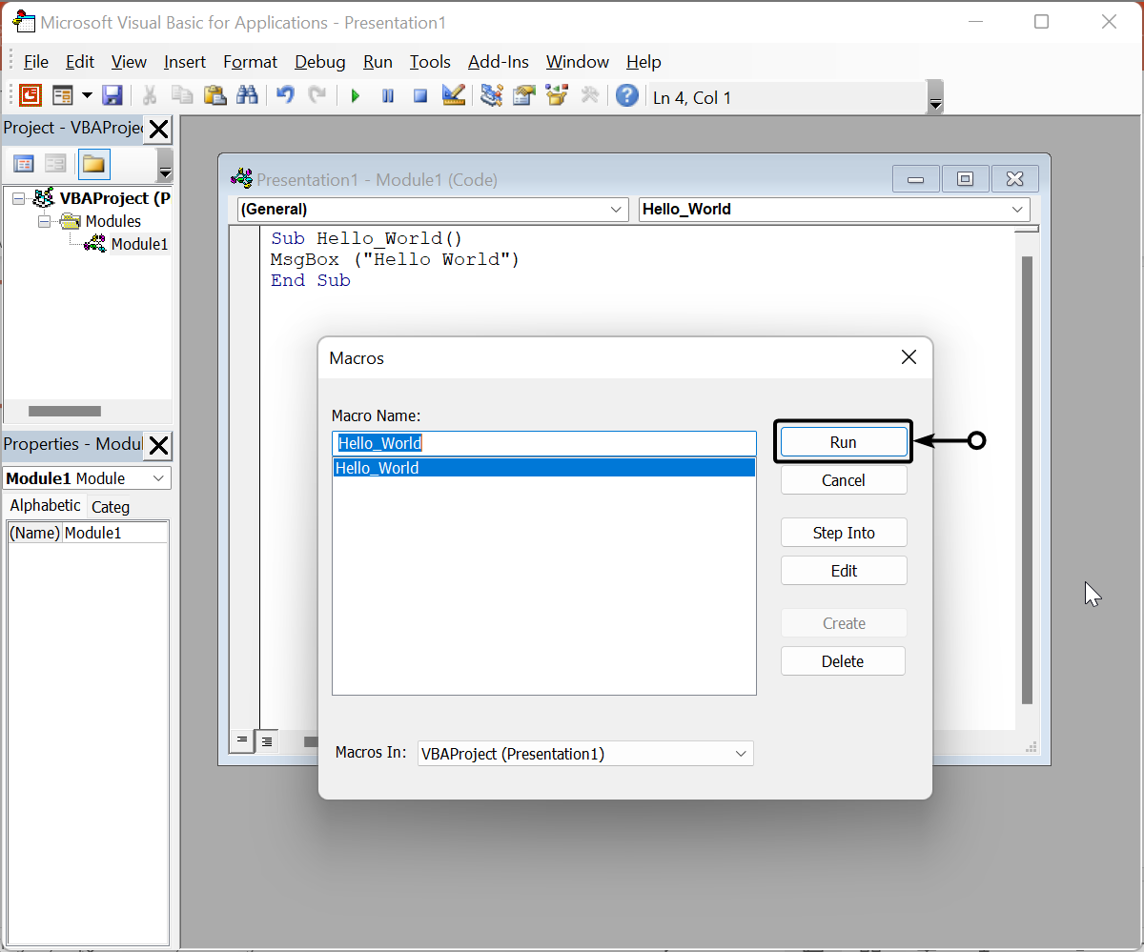Click the Help question mark icon
The image size is (1144, 952).
pos(626,95)
